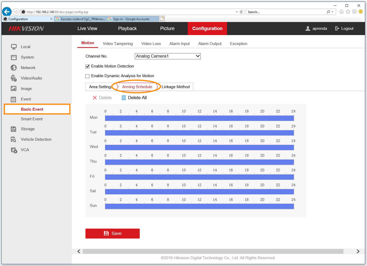Expand the System menu in sidebar
367x266 pixels.
pos(27,57)
